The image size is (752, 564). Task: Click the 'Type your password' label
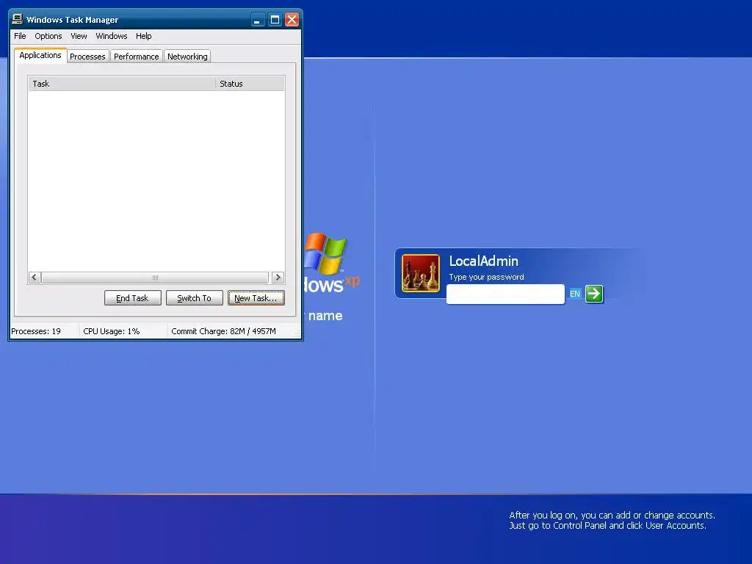coord(486,277)
